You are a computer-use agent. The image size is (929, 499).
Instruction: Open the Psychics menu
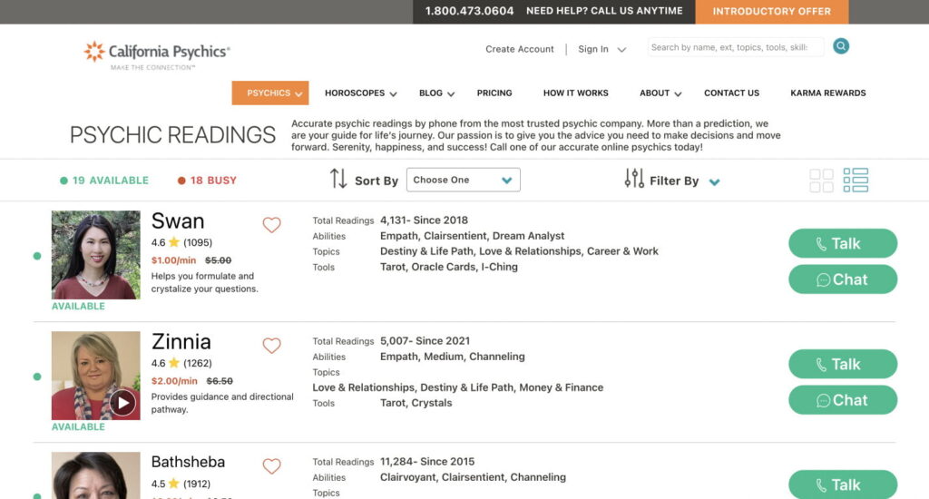click(270, 93)
